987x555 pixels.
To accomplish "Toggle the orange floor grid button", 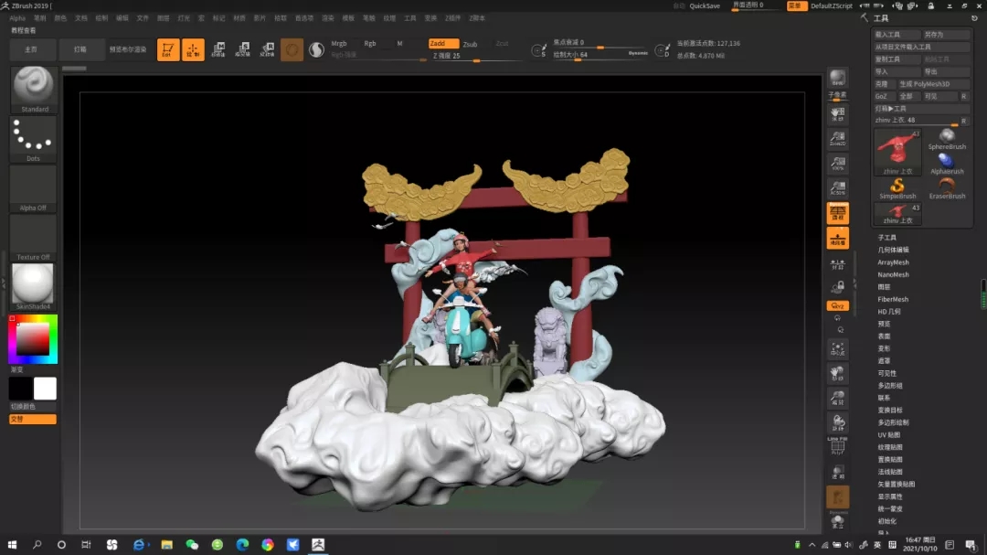I will tap(837, 239).
